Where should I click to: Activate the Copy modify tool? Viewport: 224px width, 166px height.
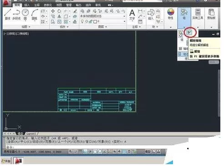pos(53,16)
